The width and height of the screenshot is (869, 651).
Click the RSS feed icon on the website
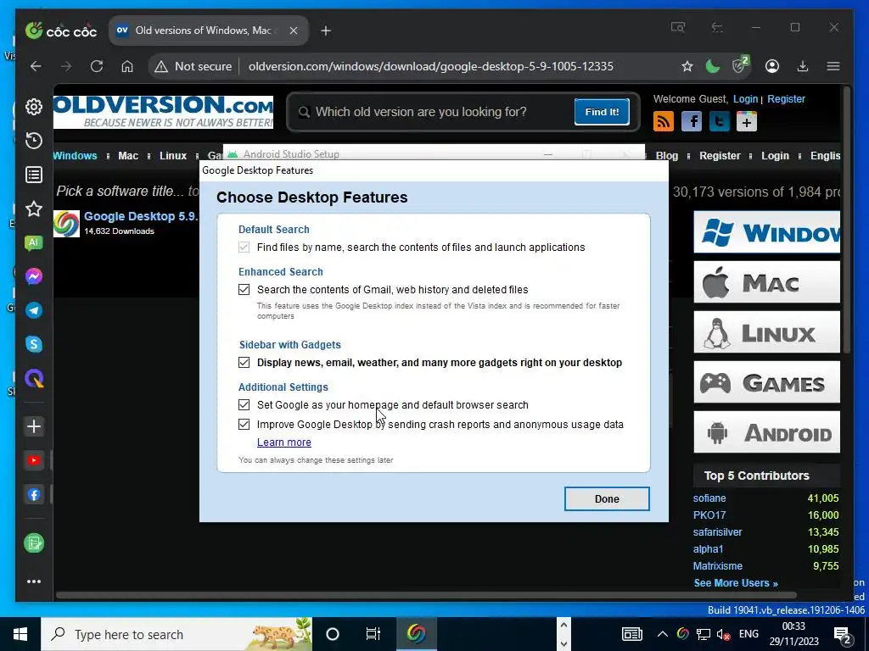point(664,121)
